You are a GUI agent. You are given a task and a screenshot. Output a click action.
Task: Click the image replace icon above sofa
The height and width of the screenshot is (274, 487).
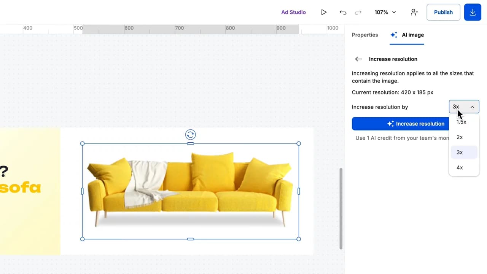191,134
